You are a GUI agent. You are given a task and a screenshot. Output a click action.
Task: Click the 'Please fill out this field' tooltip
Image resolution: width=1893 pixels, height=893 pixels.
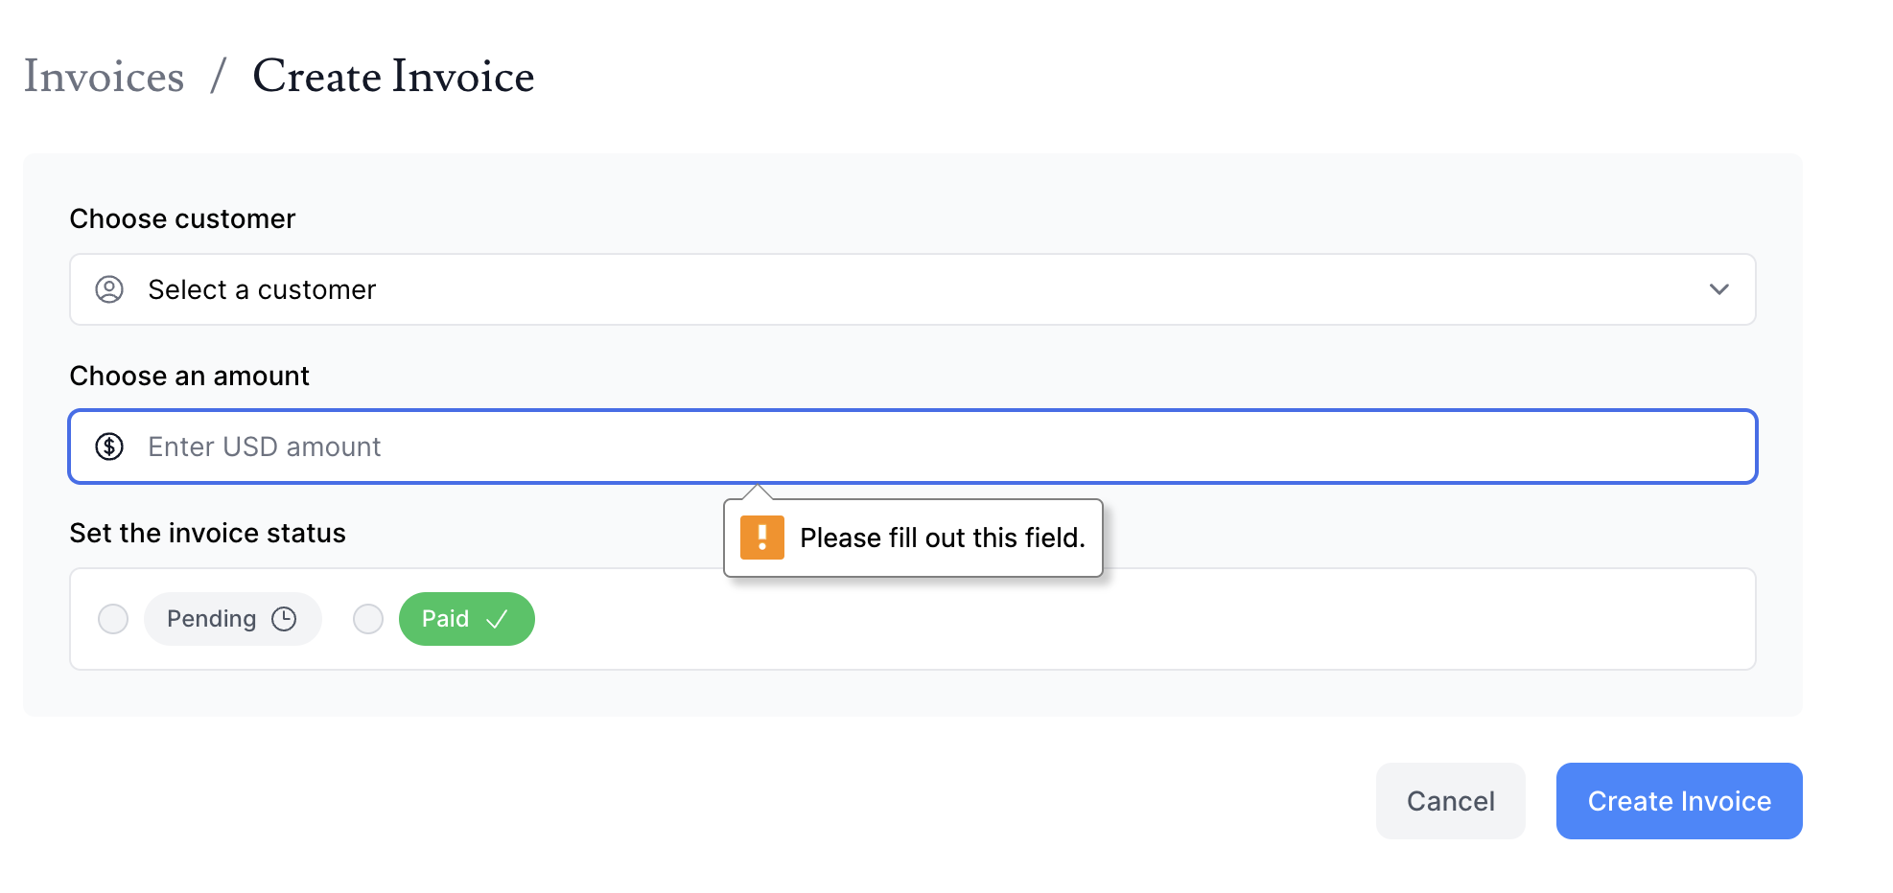point(942,538)
